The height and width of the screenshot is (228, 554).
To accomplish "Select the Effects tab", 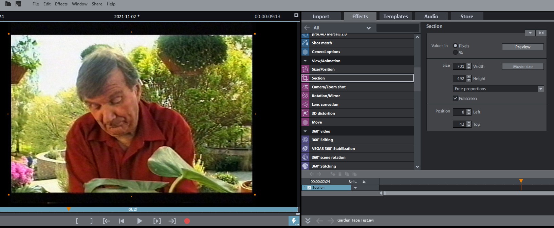I will point(360,16).
